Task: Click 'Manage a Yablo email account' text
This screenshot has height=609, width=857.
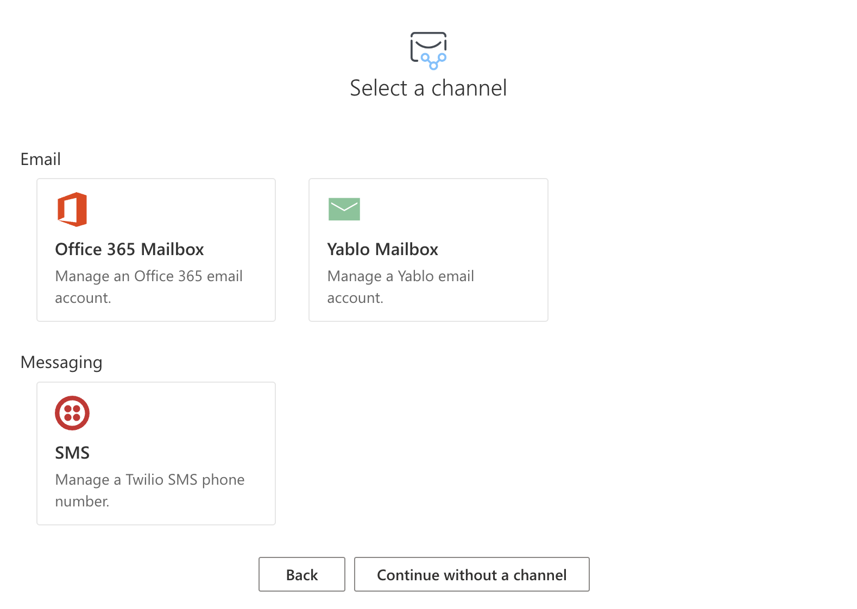Action: pos(400,287)
